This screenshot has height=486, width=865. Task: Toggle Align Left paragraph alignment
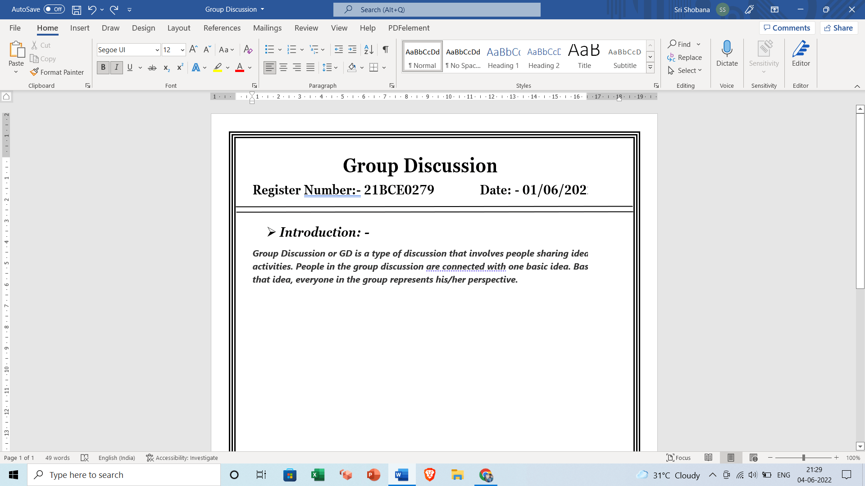pos(270,67)
